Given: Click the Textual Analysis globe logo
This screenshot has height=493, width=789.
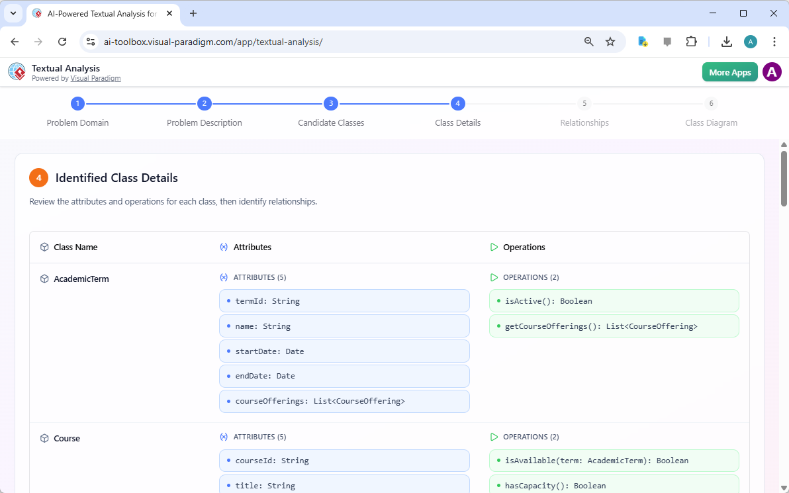Looking at the screenshot, I should pos(17,71).
